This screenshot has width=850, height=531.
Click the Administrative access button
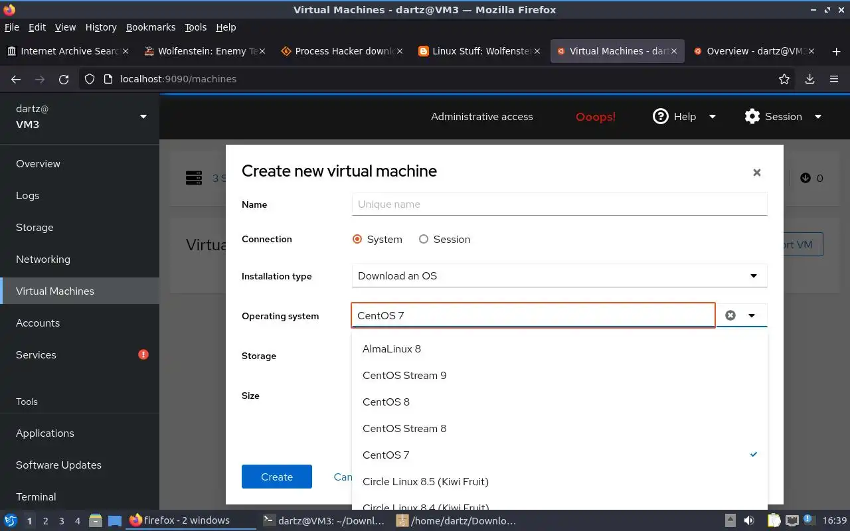click(x=482, y=117)
